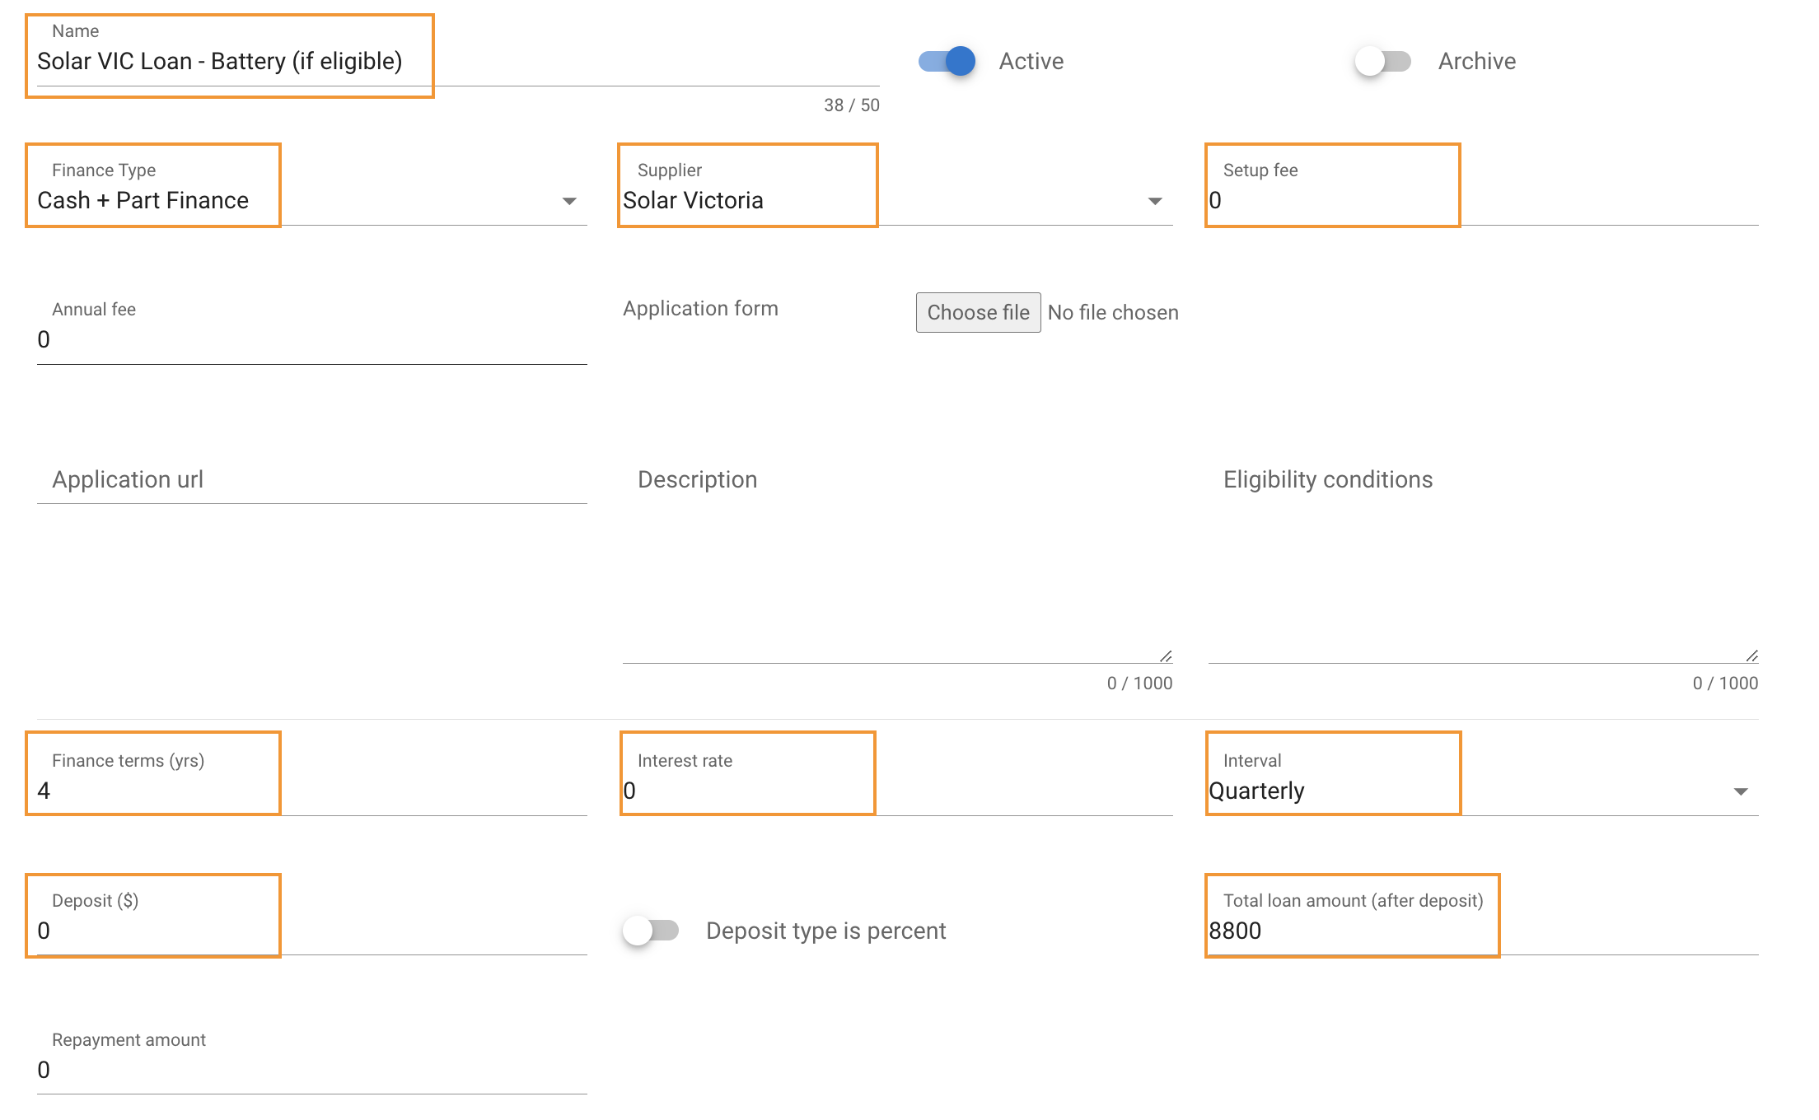Click the 'No file chosen' text
Screen dimensions: 1819x1120
coord(1113,313)
